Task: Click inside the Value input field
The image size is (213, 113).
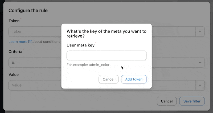Action: tap(35, 85)
